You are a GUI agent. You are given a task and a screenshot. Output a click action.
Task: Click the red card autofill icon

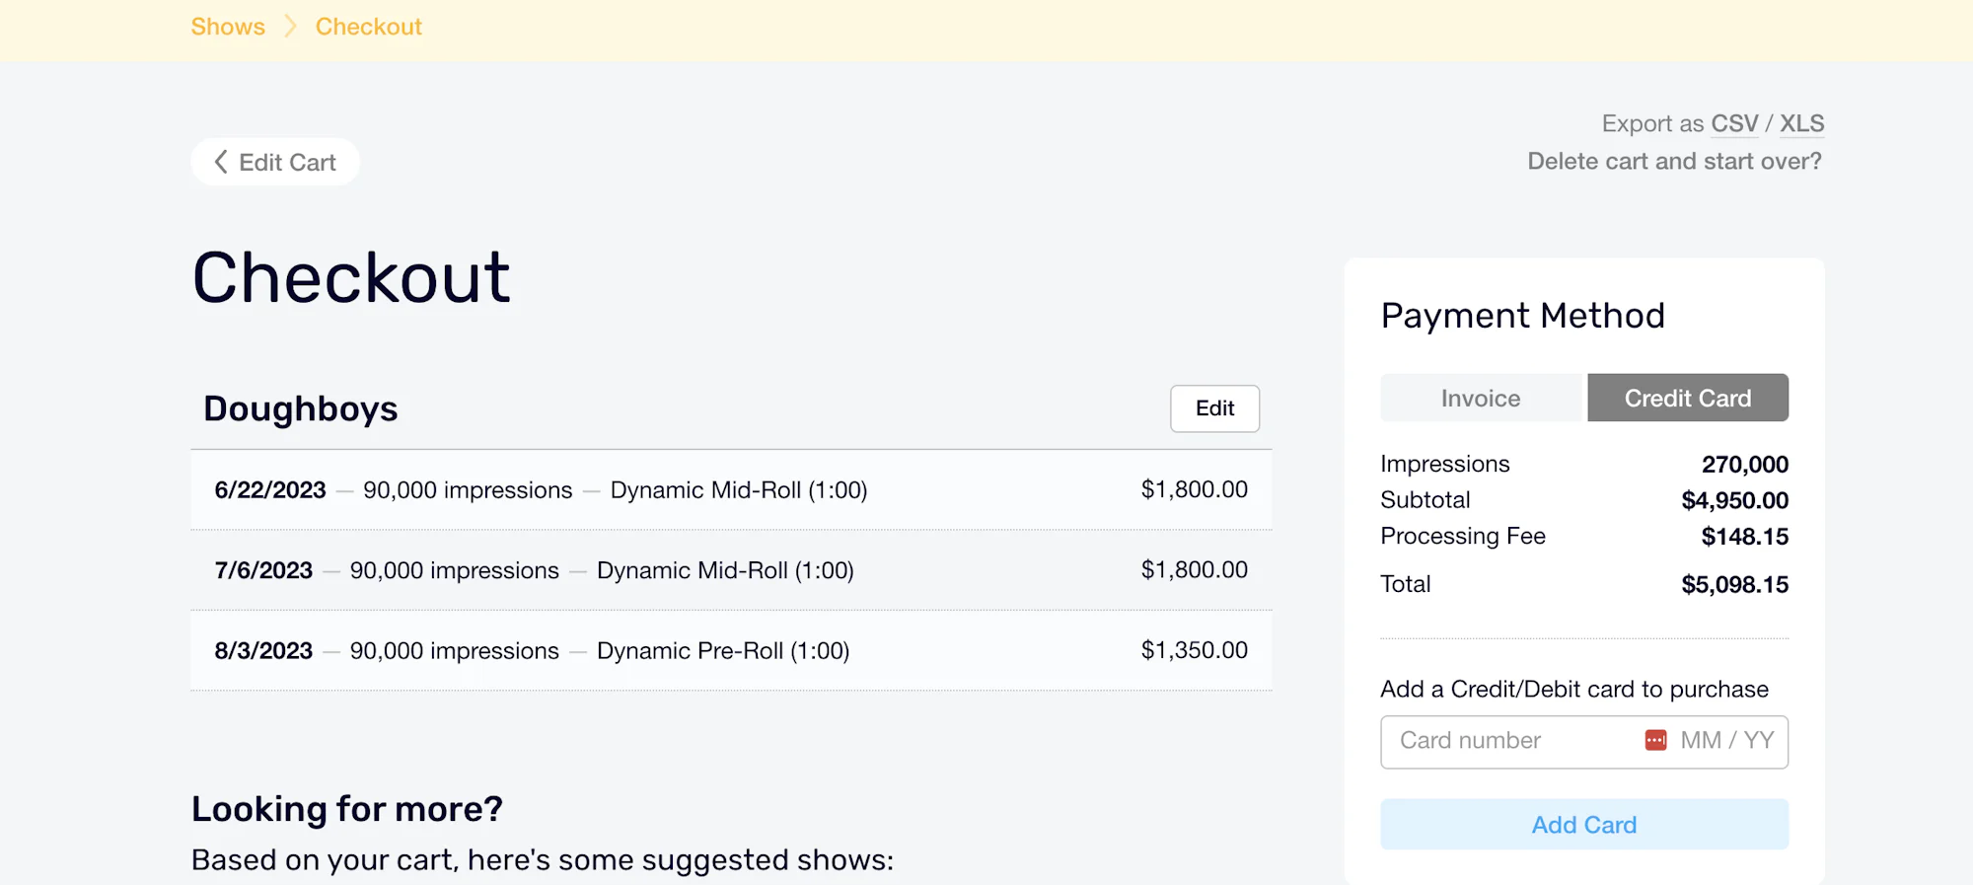1655,740
